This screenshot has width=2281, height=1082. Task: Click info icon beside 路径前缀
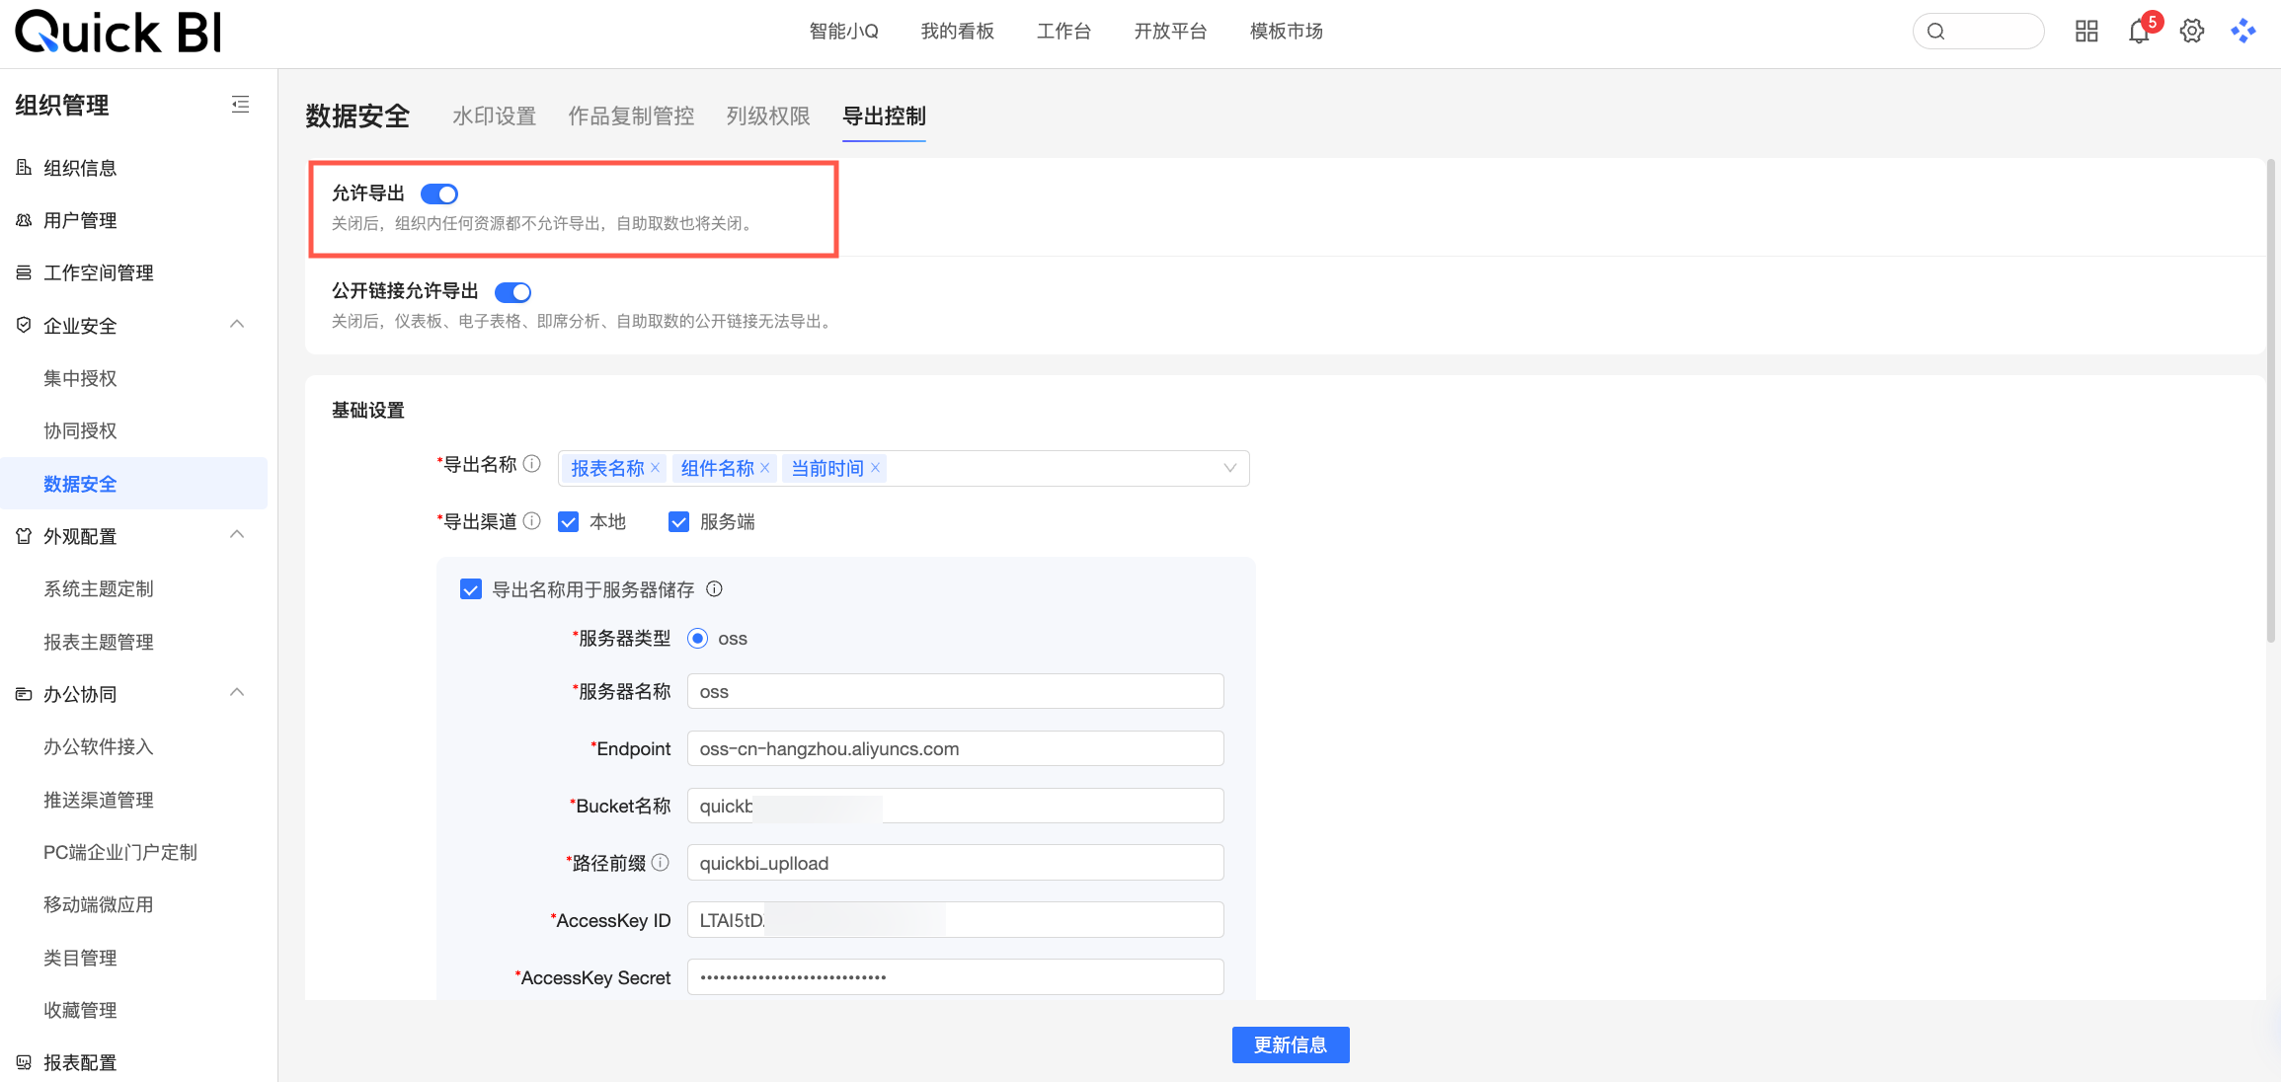click(x=661, y=863)
